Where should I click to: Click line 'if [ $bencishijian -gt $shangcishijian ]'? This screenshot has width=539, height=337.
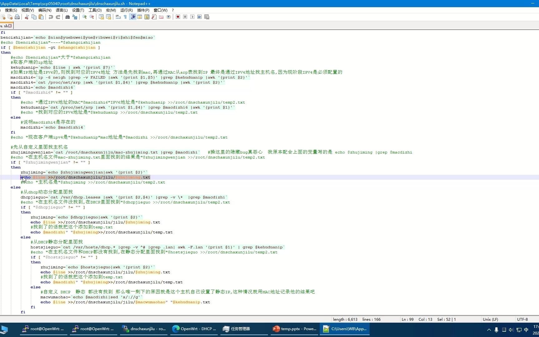click(x=51, y=47)
